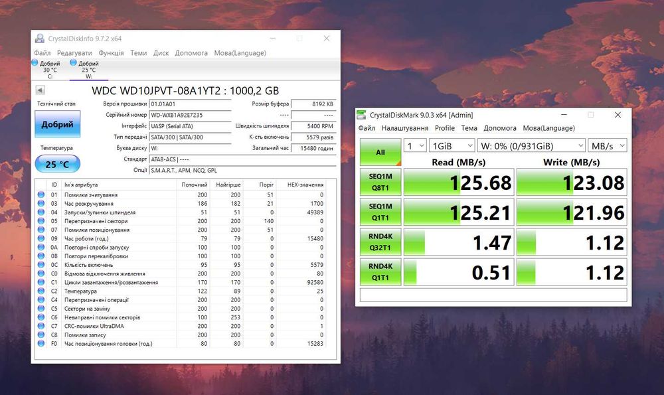
Task: Open Редагувати menu in CrystalDiskInfo
Action: tap(74, 53)
